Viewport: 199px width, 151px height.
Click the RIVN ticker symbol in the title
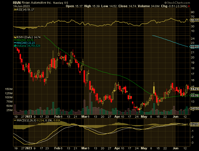coord(16,3)
